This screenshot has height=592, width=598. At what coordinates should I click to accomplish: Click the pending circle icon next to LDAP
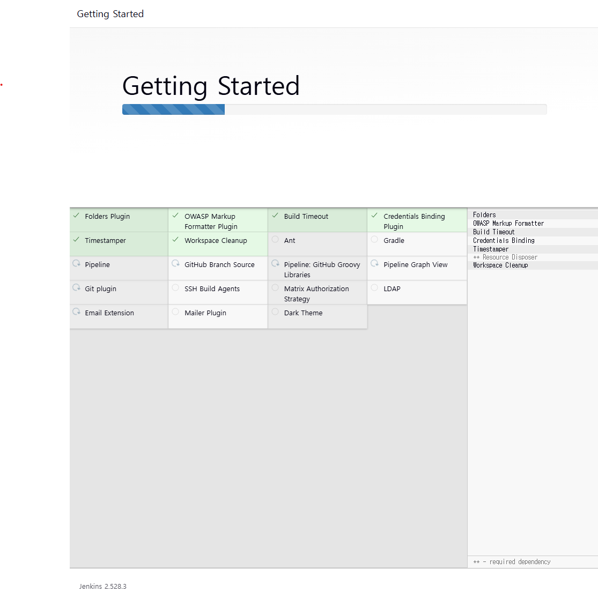pyautogui.click(x=374, y=287)
